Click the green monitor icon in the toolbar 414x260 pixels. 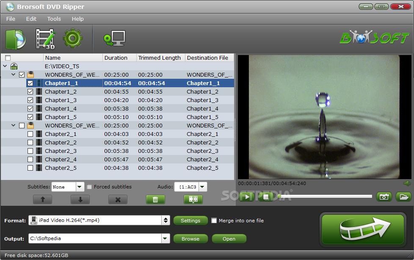[114, 39]
